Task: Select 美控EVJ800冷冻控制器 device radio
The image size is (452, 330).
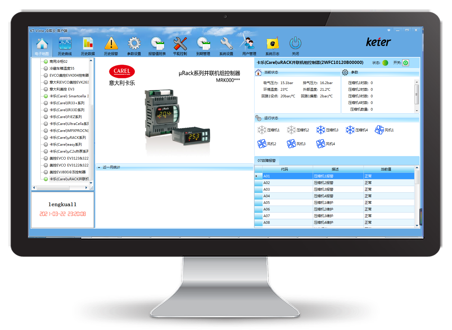Action: tap(46, 172)
